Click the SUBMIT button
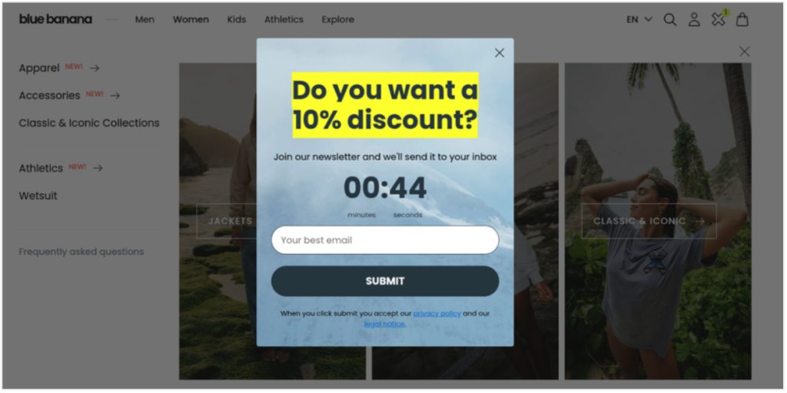The height and width of the screenshot is (393, 787). 385,281
